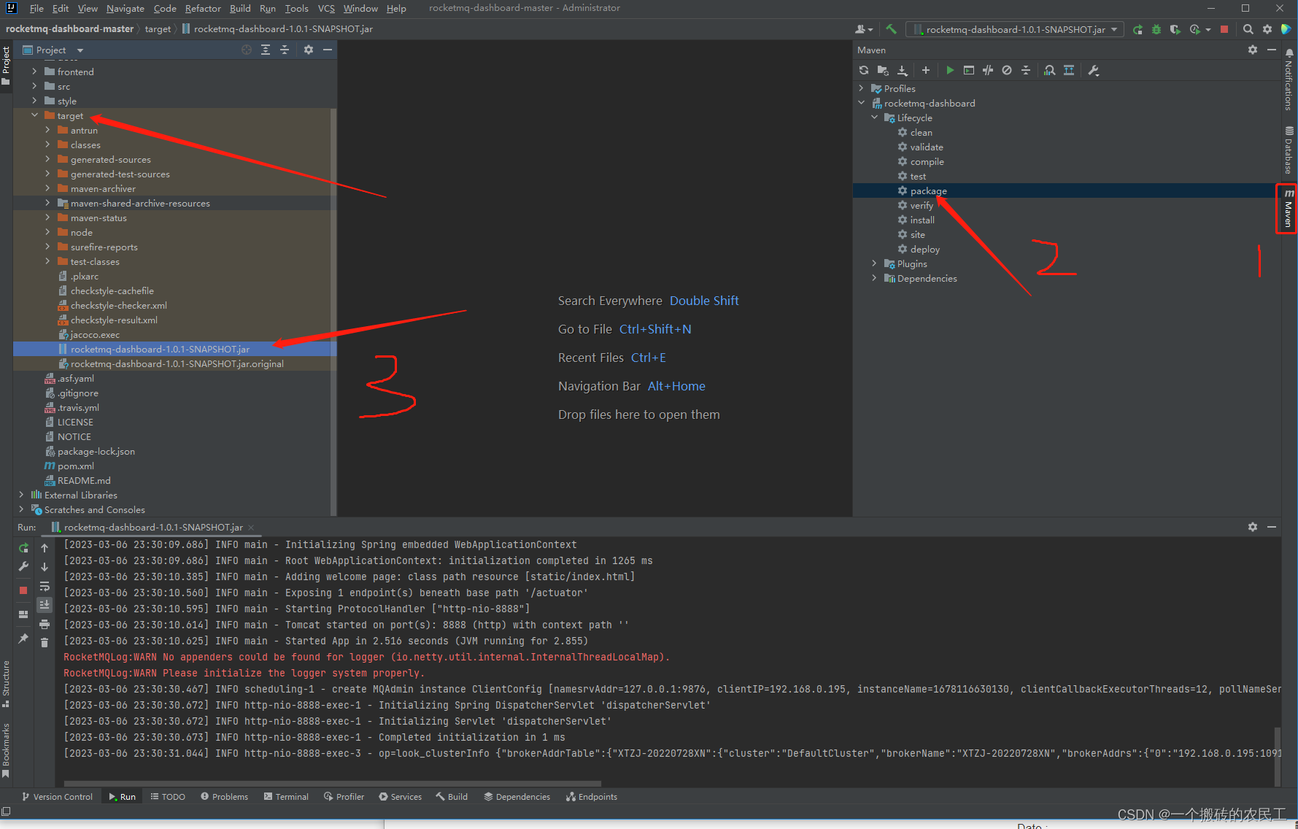Stop the application in main toolbar
This screenshot has height=829, width=1298.
coord(1224,29)
